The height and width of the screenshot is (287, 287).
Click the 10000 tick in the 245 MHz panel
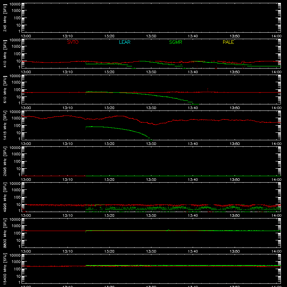tap(15, 4)
